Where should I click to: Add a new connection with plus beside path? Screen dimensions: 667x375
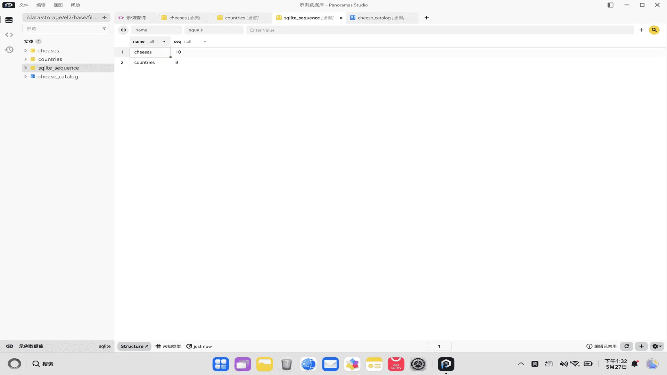[x=104, y=17]
